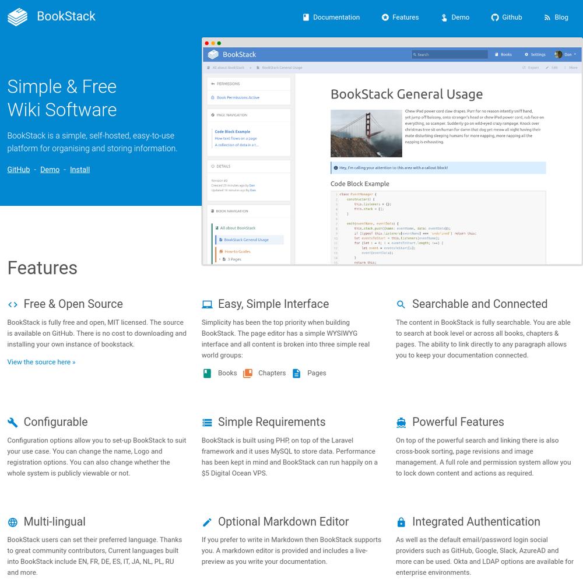Screen dimensions: 583x583
Task: Click the 'Easy, Simple Interface' heading
Action: click(x=273, y=304)
